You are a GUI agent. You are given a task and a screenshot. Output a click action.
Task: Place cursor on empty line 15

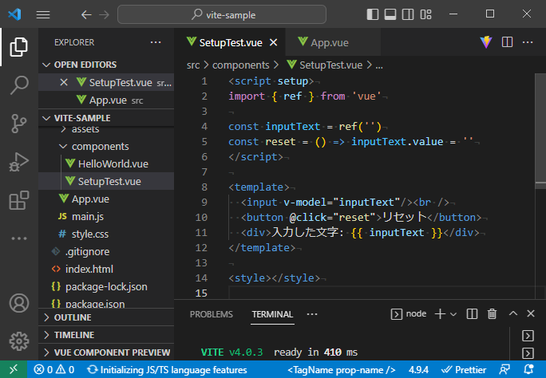(x=382, y=293)
